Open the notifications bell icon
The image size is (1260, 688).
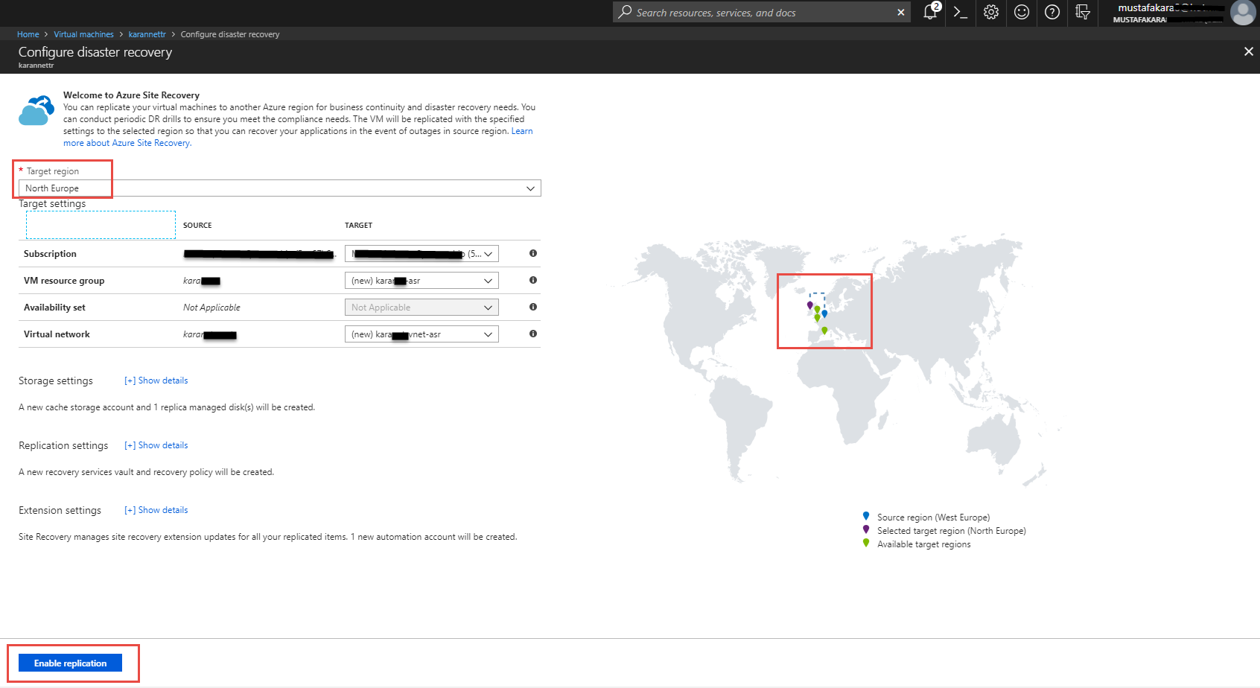[930, 12]
